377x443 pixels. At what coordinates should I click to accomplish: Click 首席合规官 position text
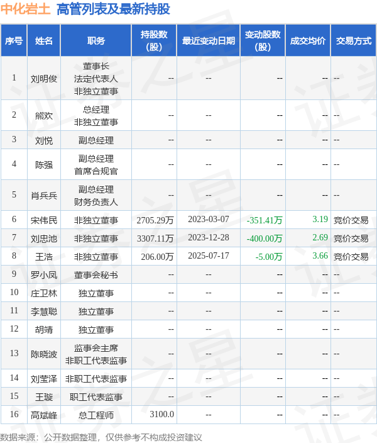click(x=96, y=171)
